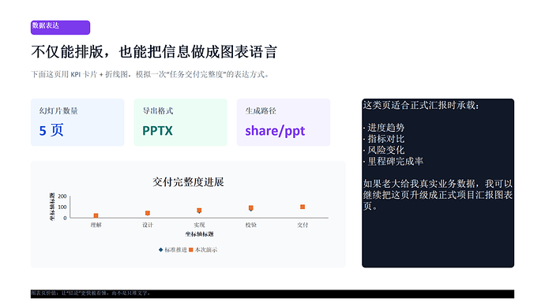Select the value 5 页
This screenshot has width=545, height=306.
pos(51,130)
